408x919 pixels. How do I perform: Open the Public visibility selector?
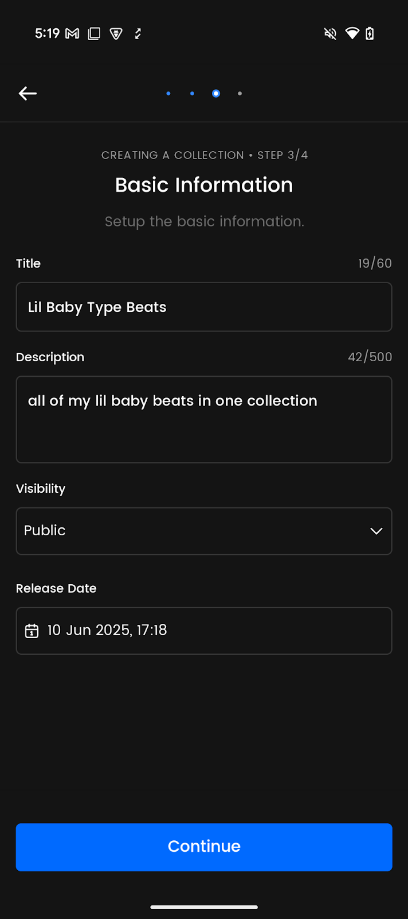(204, 531)
